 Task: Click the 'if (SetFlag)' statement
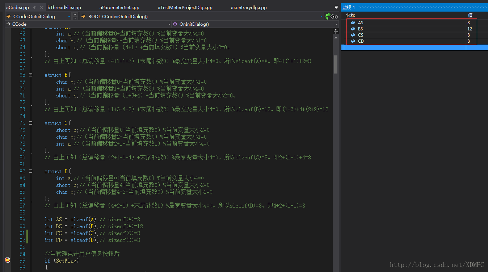[x=62, y=260]
